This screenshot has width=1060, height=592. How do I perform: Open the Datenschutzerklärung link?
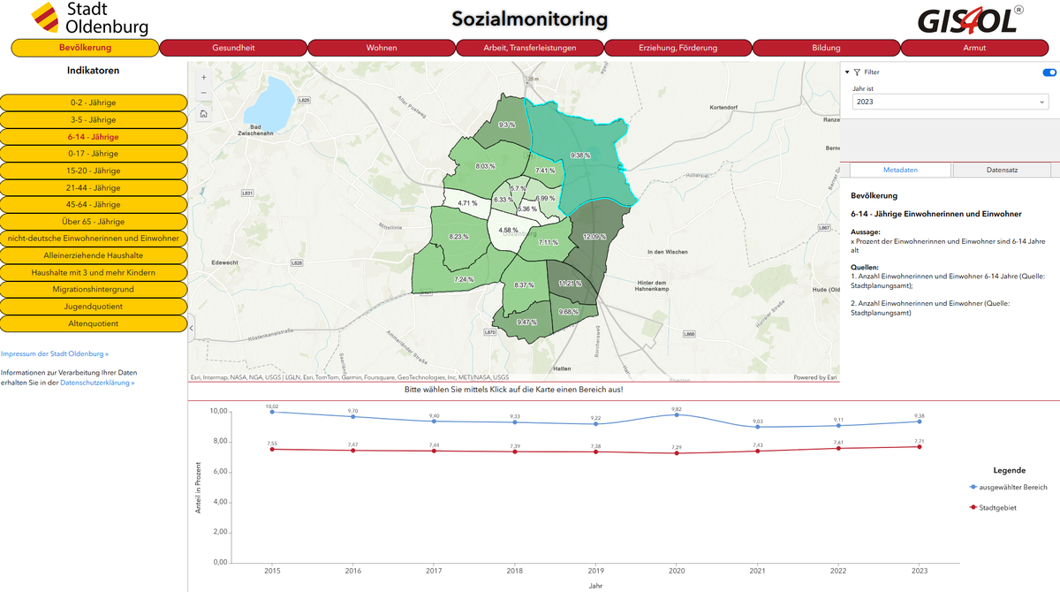97,383
